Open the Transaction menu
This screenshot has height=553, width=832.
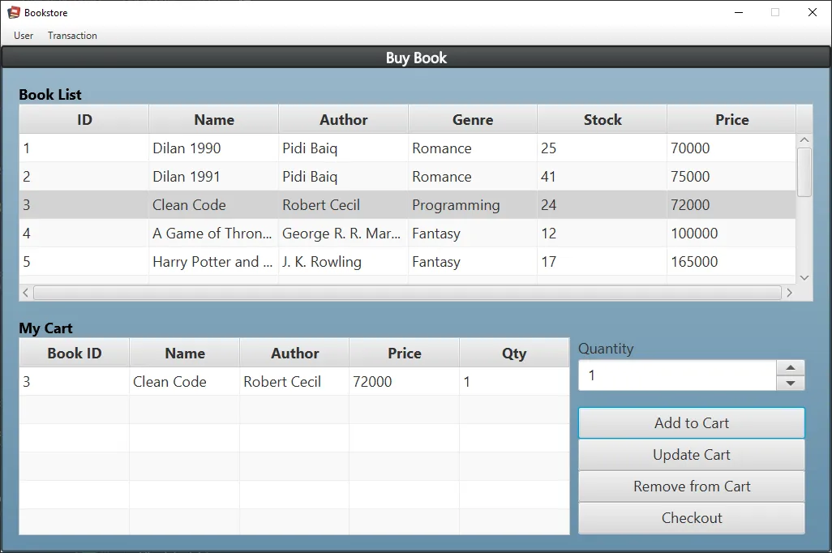tap(72, 36)
